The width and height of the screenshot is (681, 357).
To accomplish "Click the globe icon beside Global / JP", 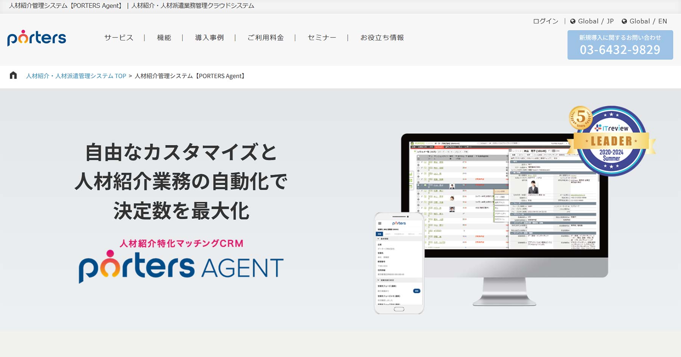I will point(573,22).
